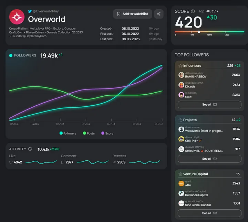
Task: Toggle Followers series in chart legend
Action: pos(68,133)
